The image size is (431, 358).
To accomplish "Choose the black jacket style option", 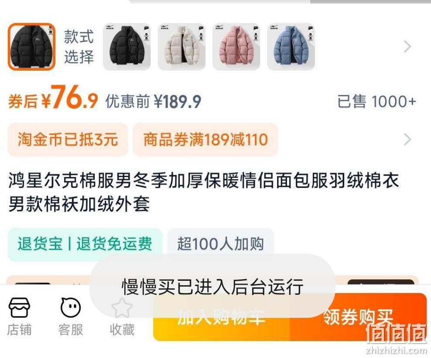I will [x=127, y=47].
